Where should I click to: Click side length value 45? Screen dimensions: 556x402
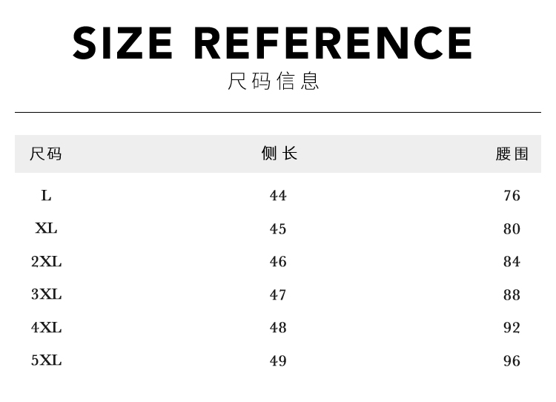tap(278, 229)
